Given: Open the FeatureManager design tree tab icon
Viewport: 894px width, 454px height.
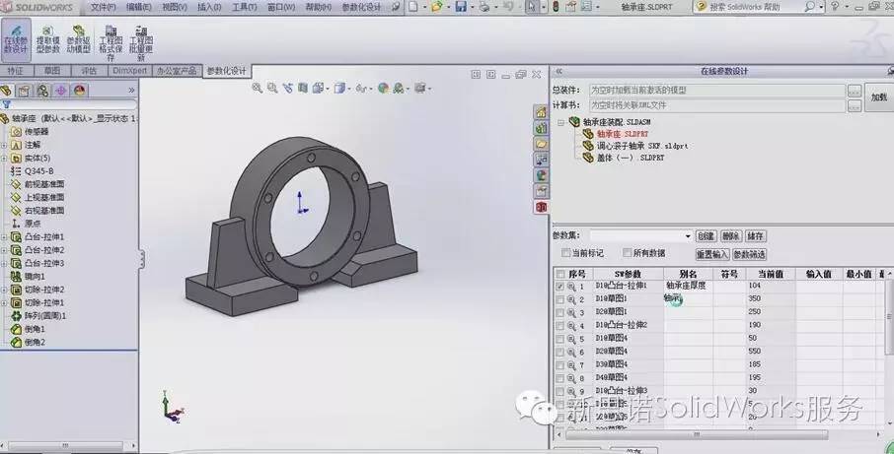Looking at the screenshot, I should pyautogui.click(x=6, y=91).
